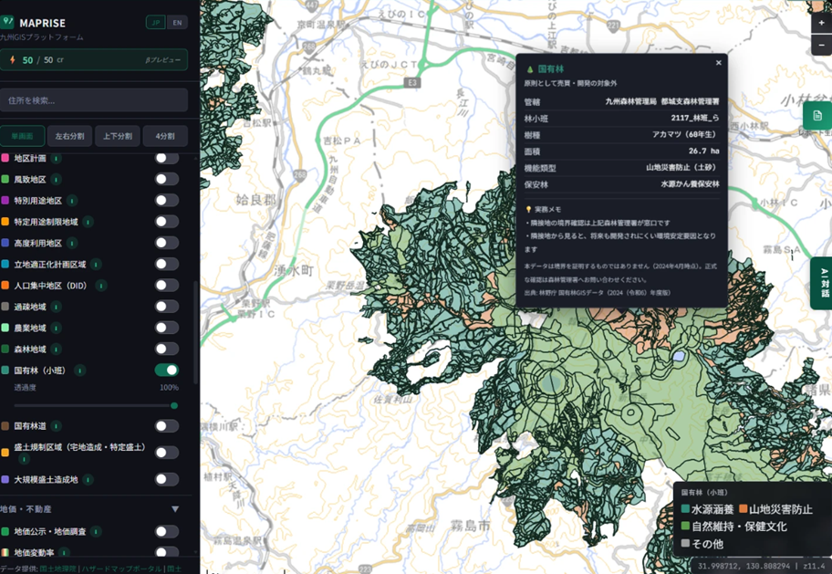Open info icon beside 森林地域

pyautogui.click(x=57, y=350)
